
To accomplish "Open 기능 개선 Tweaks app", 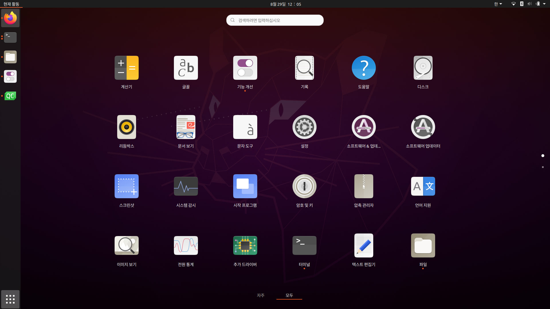I will point(245,68).
